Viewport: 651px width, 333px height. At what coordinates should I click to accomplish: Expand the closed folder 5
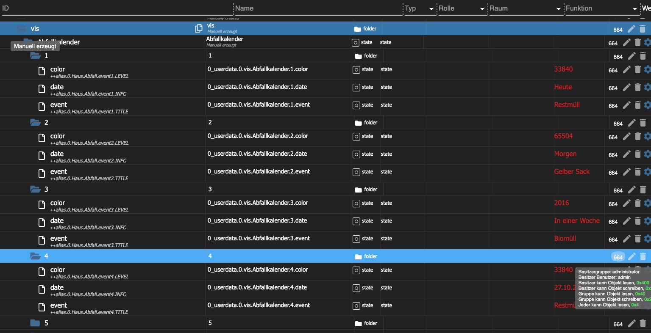[x=35, y=323]
